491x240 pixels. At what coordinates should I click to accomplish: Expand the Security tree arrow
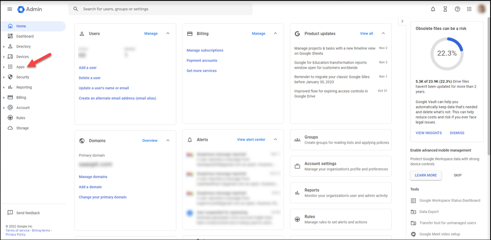pos(4,77)
